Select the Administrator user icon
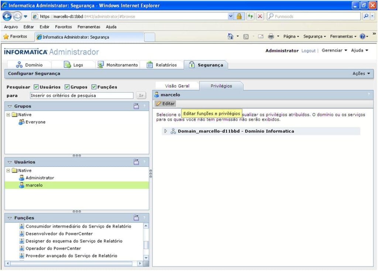Image resolution: width=378 pixels, height=271 pixels. [x=22, y=178]
